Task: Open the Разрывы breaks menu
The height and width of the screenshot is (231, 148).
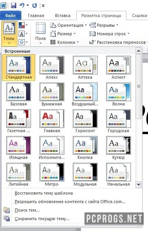Action: 104,25
